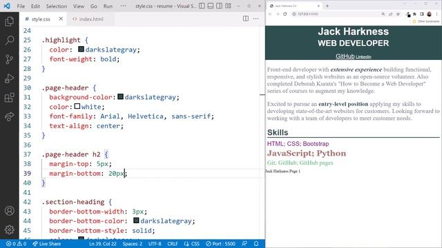Viewport: 442px width, 248px height.
Task: Close the Jack Harkness CV browser tab
Action: click(x=318, y=6)
